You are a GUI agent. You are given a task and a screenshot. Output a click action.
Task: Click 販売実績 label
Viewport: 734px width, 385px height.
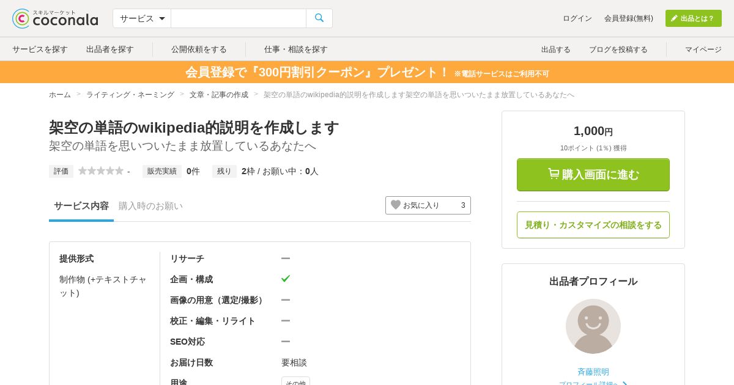click(x=162, y=171)
